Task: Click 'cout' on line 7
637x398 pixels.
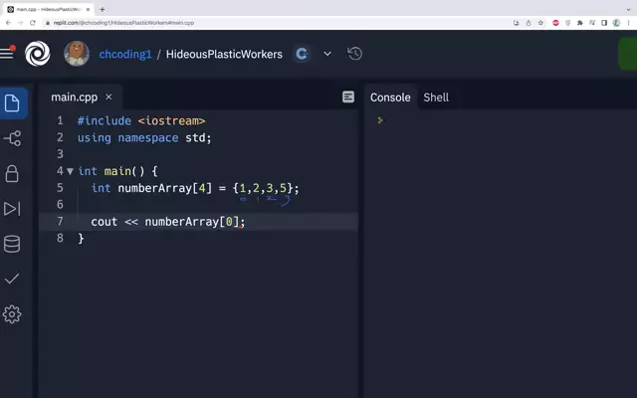Action: click(104, 222)
